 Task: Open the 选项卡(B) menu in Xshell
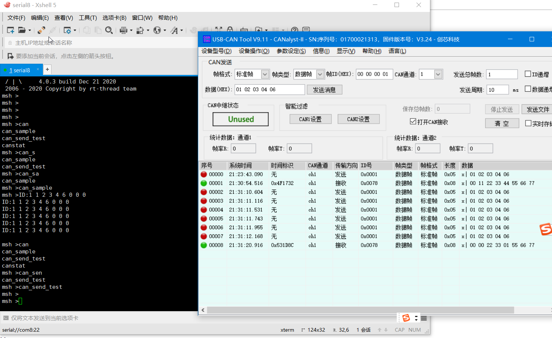pos(114,18)
